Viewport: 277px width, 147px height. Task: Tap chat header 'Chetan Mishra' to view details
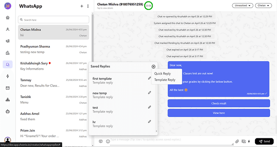click(120, 4)
